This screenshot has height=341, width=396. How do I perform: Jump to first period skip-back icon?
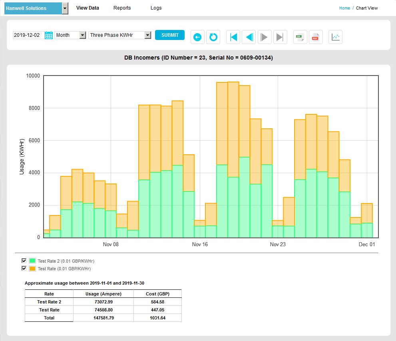[233, 37]
